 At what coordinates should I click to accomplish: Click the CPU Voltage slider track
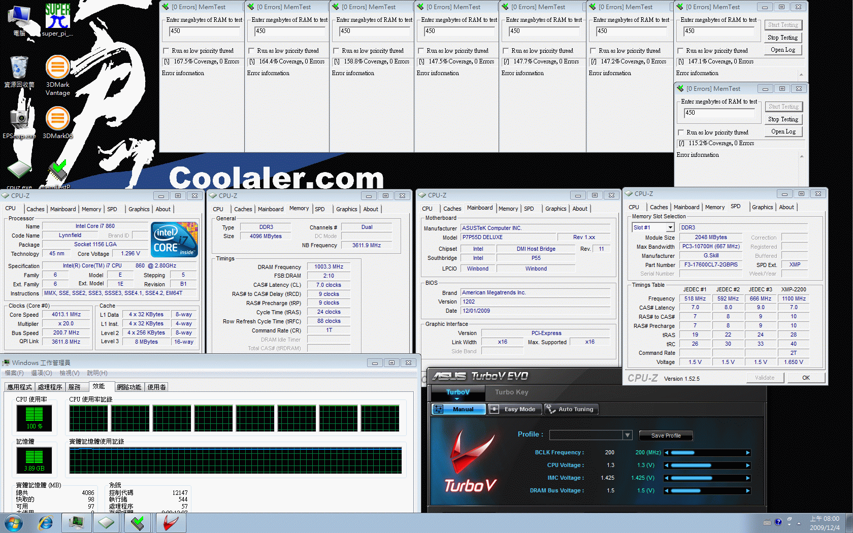pos(707,465)
